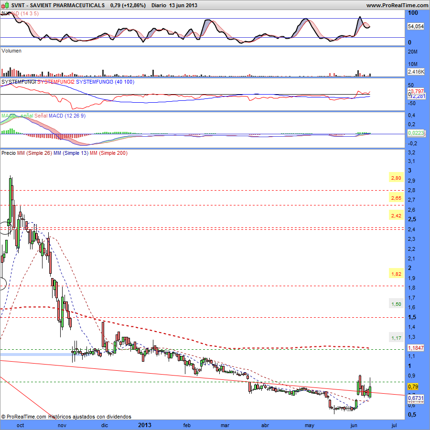430x430 pixels.
Task: Click abr on the time axis
Action: 265,425
